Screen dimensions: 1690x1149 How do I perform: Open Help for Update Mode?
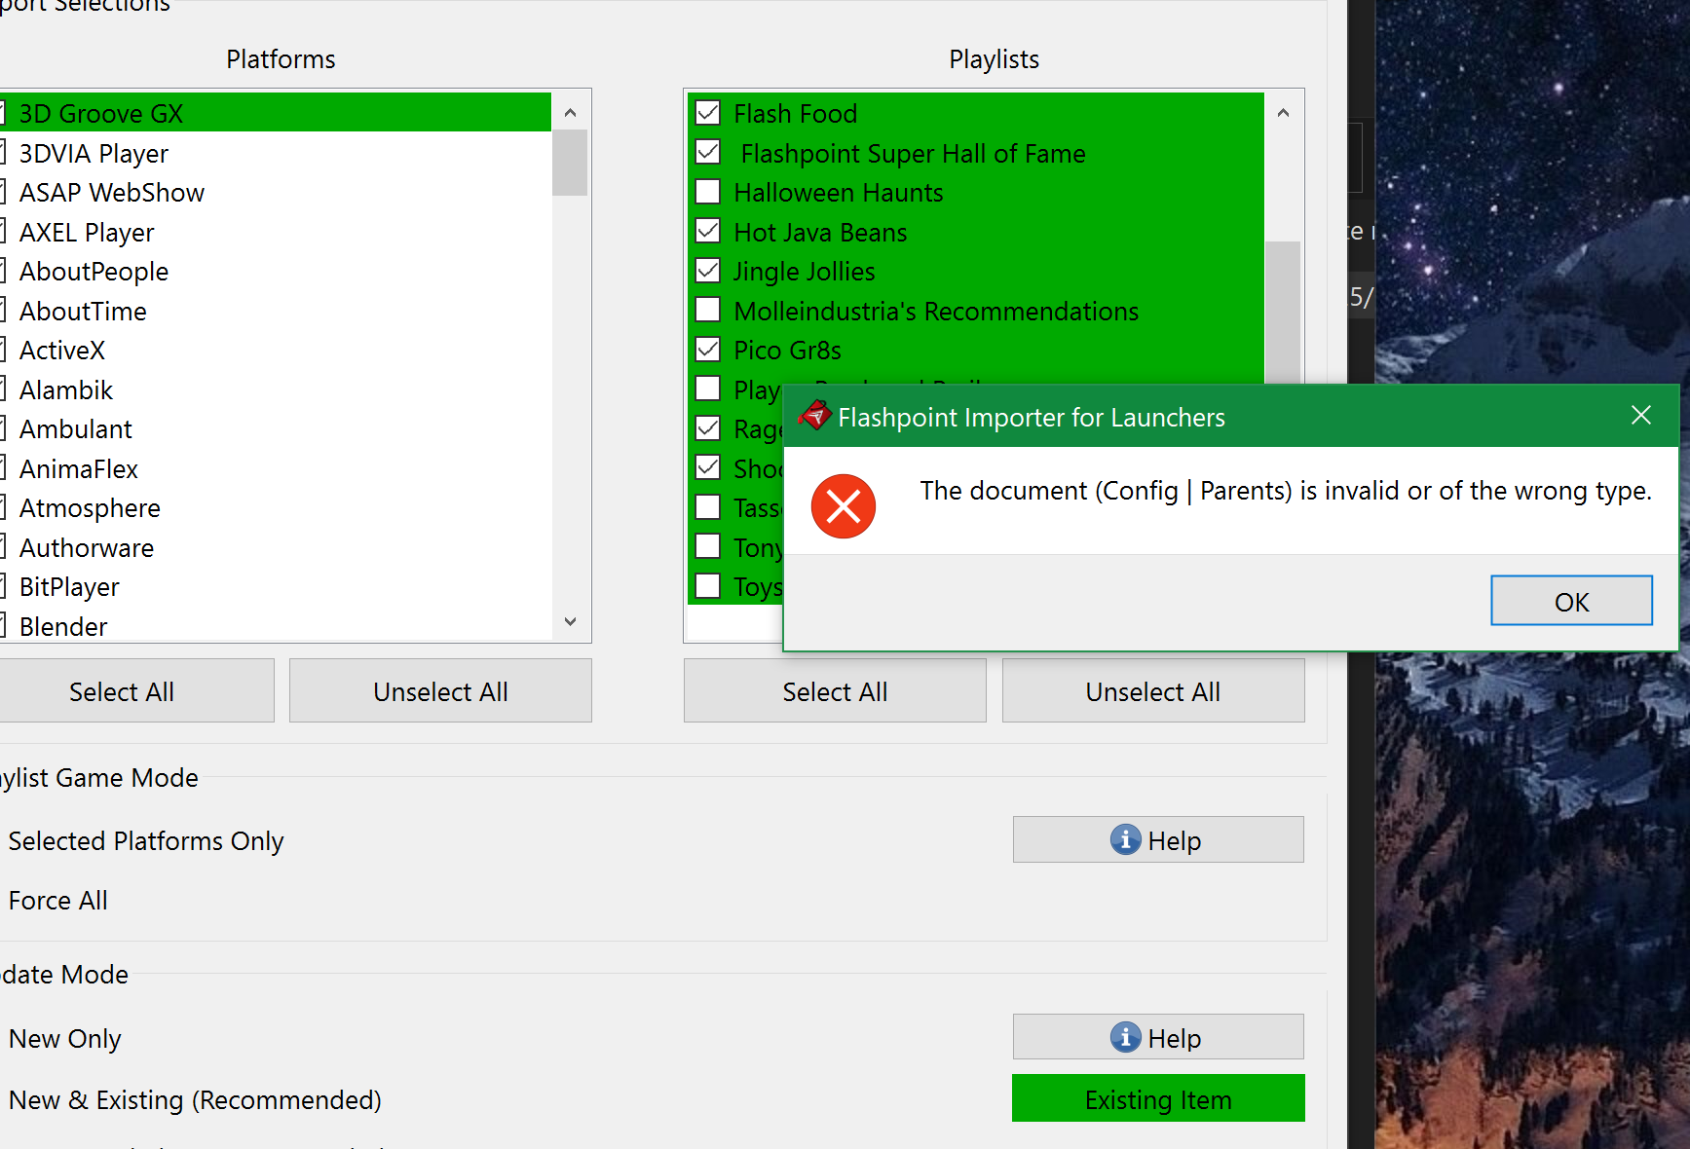click(x=1158, y=1037)
